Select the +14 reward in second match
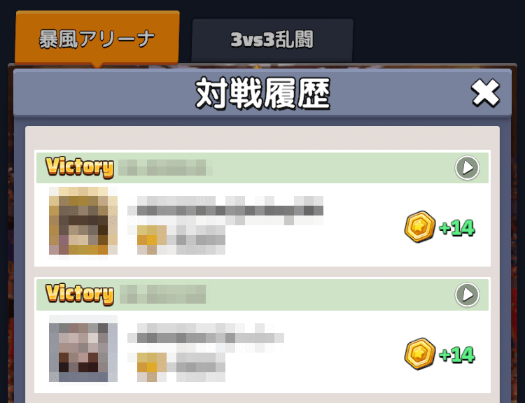This screenshot has height=403, width=525. click(x=456, y=355)
